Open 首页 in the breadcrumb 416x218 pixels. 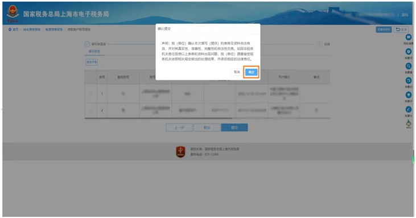(x=16, y=30)
